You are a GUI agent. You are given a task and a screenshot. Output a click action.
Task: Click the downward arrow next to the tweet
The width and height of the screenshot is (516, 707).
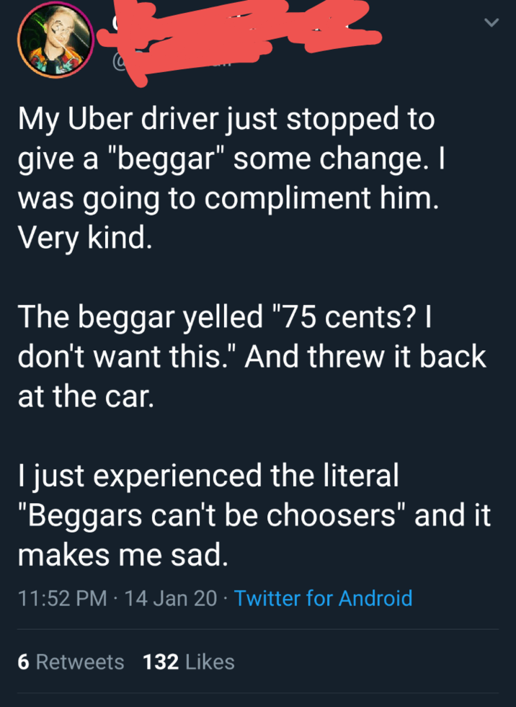pos(492,22)
